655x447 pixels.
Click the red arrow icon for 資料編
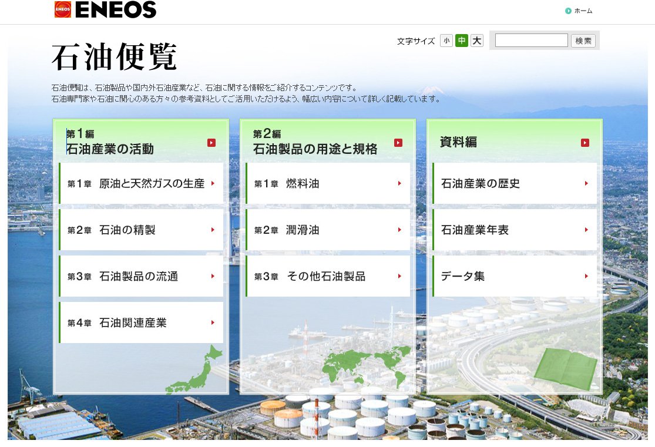(585, 143)
